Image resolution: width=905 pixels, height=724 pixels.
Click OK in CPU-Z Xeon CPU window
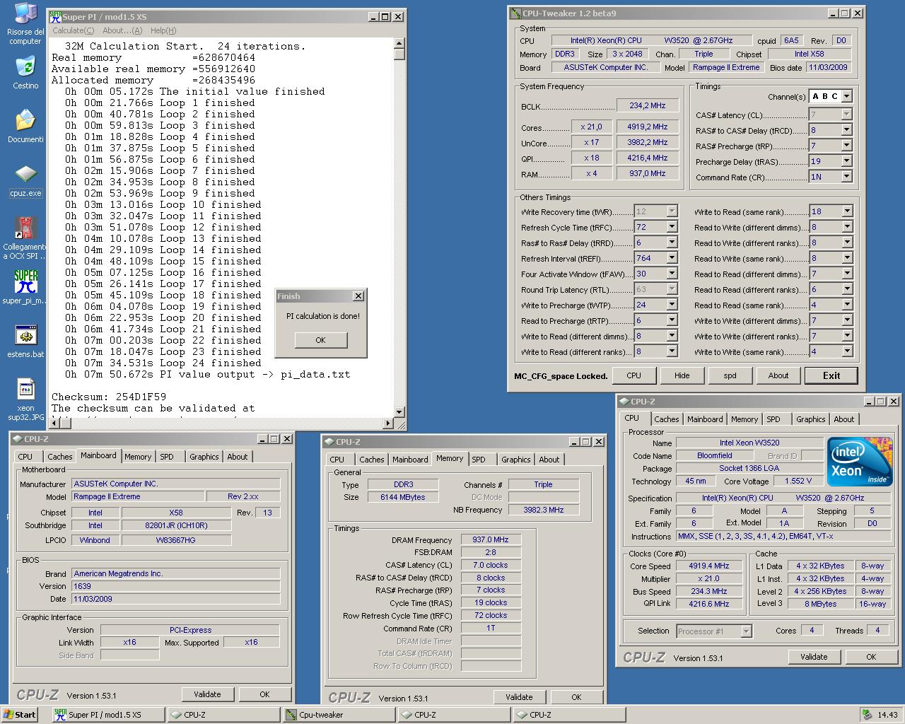click(x=871, y=657)
